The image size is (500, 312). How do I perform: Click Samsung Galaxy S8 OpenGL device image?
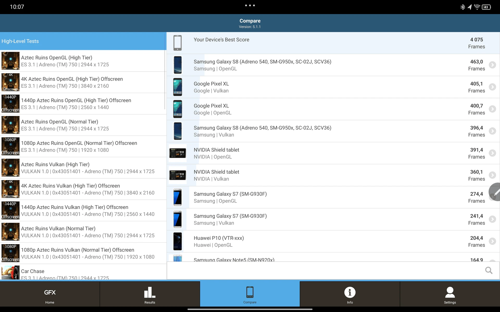tap(178, 65)
